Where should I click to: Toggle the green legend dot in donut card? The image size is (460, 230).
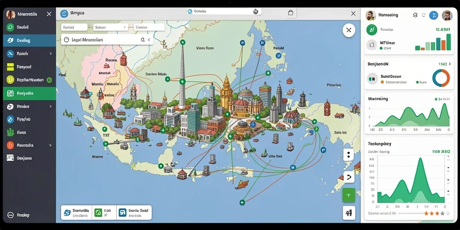(417, 83)
